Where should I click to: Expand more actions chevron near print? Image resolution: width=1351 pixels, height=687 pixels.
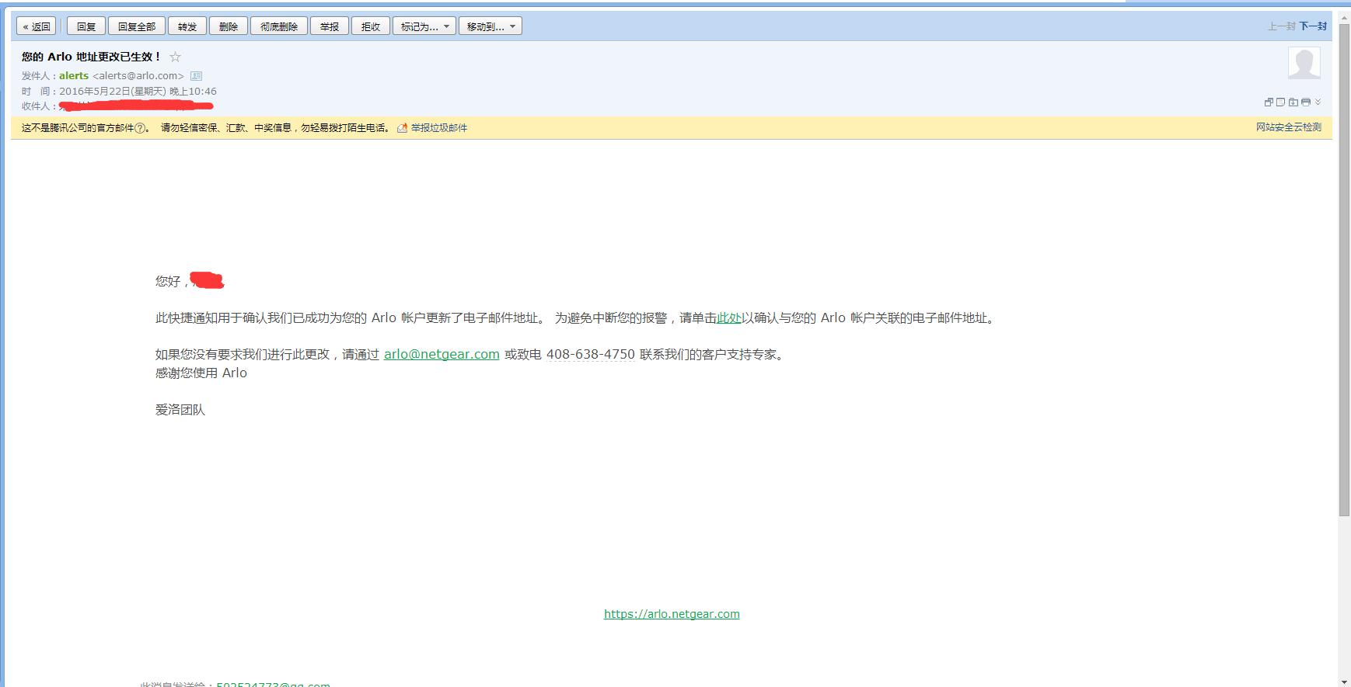pyautogui.click(x=1318, y=102)
